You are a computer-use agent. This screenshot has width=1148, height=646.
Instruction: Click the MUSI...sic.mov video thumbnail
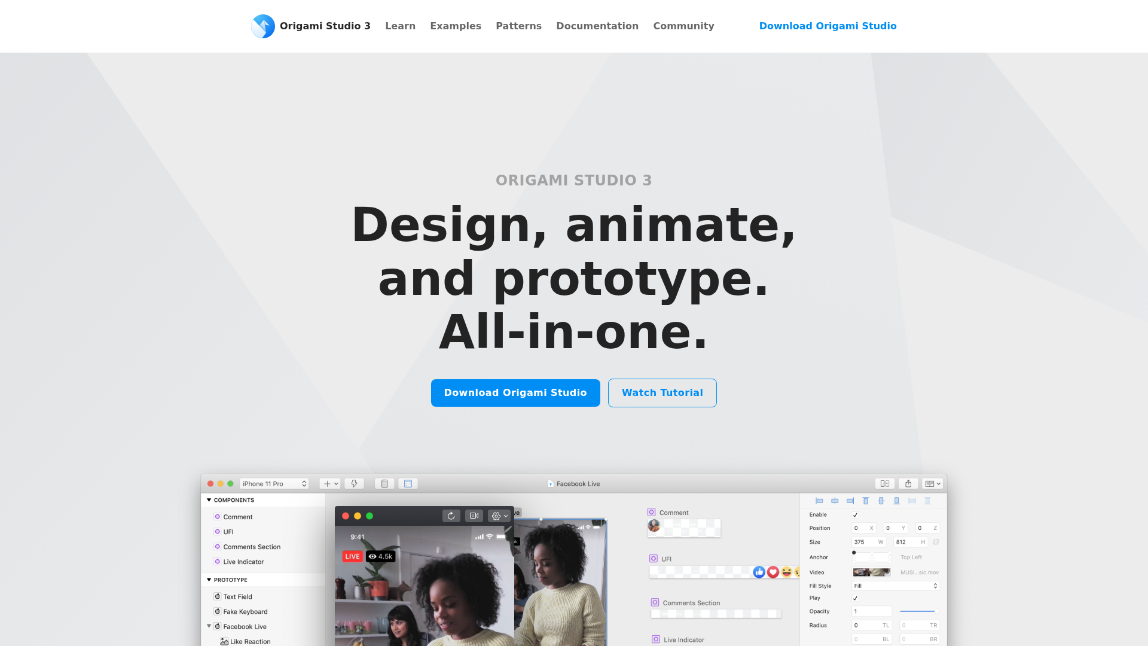871,572
